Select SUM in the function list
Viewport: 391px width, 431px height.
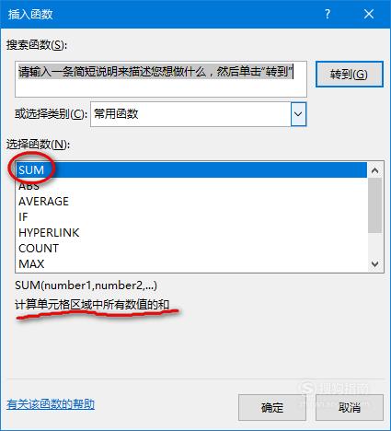pos(191,170)
